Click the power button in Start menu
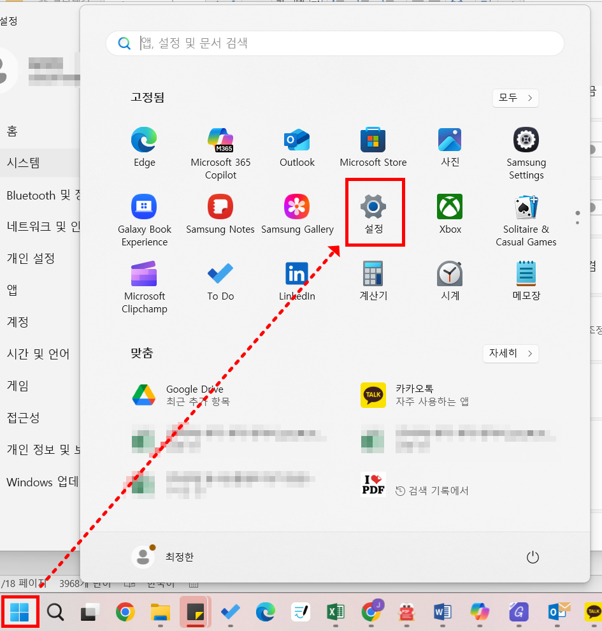This screenshot has height=631, width=602. (533, 557)
